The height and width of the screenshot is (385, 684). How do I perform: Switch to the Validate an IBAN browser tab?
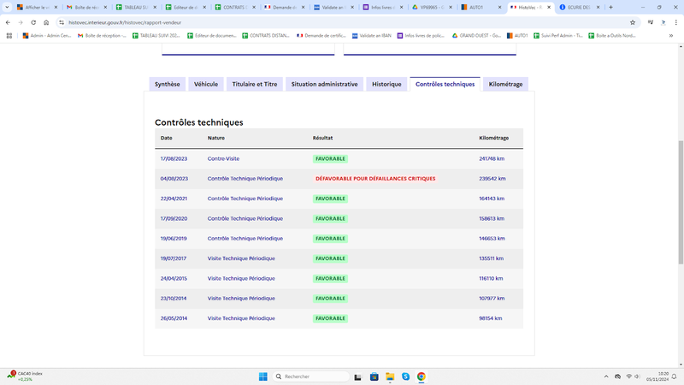click(x=333, y=7)
